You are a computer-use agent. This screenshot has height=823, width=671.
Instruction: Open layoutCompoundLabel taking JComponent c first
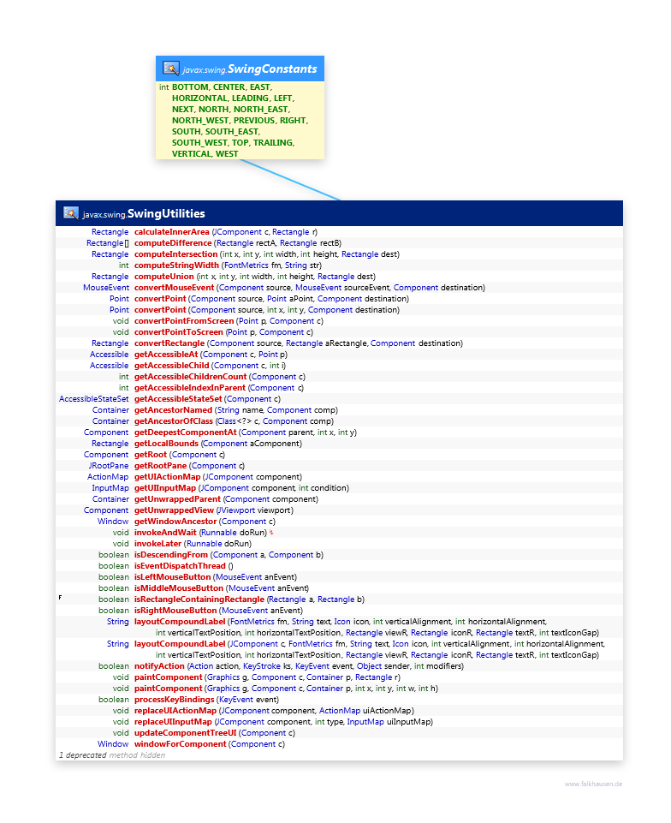[x=180, y=643]
